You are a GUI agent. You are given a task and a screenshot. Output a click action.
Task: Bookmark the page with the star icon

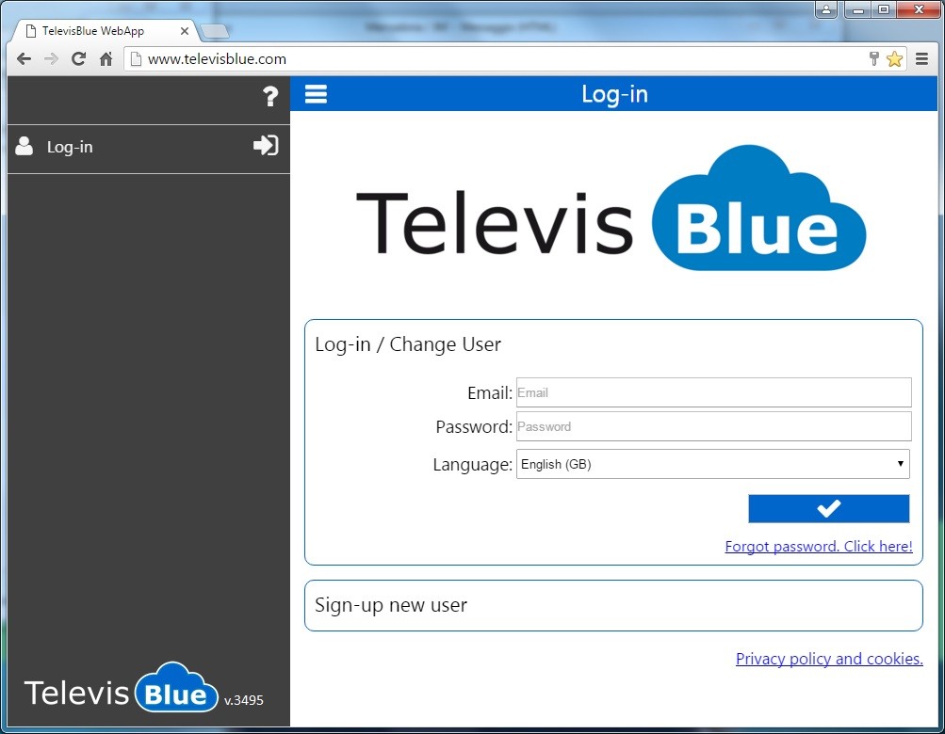(x=894, y=59)
